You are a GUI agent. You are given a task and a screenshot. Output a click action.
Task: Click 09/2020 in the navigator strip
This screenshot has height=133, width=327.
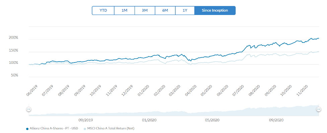[276, 120]
